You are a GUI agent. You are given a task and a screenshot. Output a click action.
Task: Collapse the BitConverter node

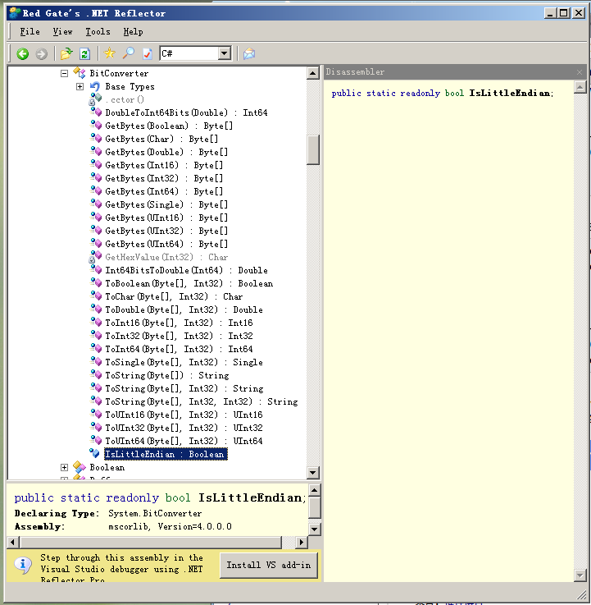[64, 73]
